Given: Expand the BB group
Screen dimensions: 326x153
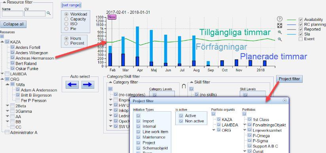Looking at the screenshot, I should (x=8, y=122).
